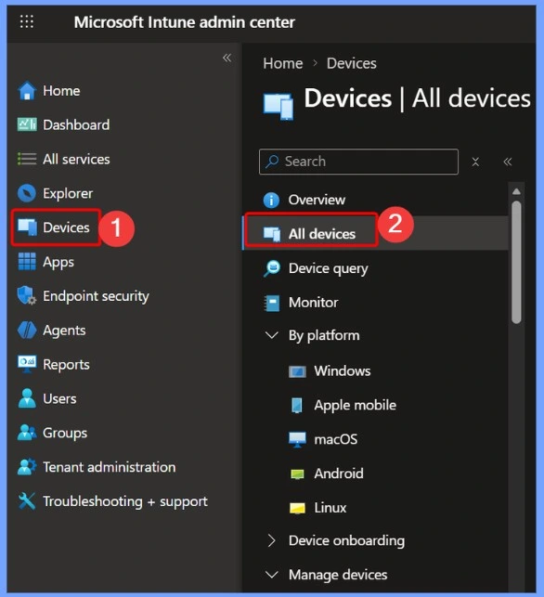Open All services in the sidebar
The image size is (544, 597).
76,159
